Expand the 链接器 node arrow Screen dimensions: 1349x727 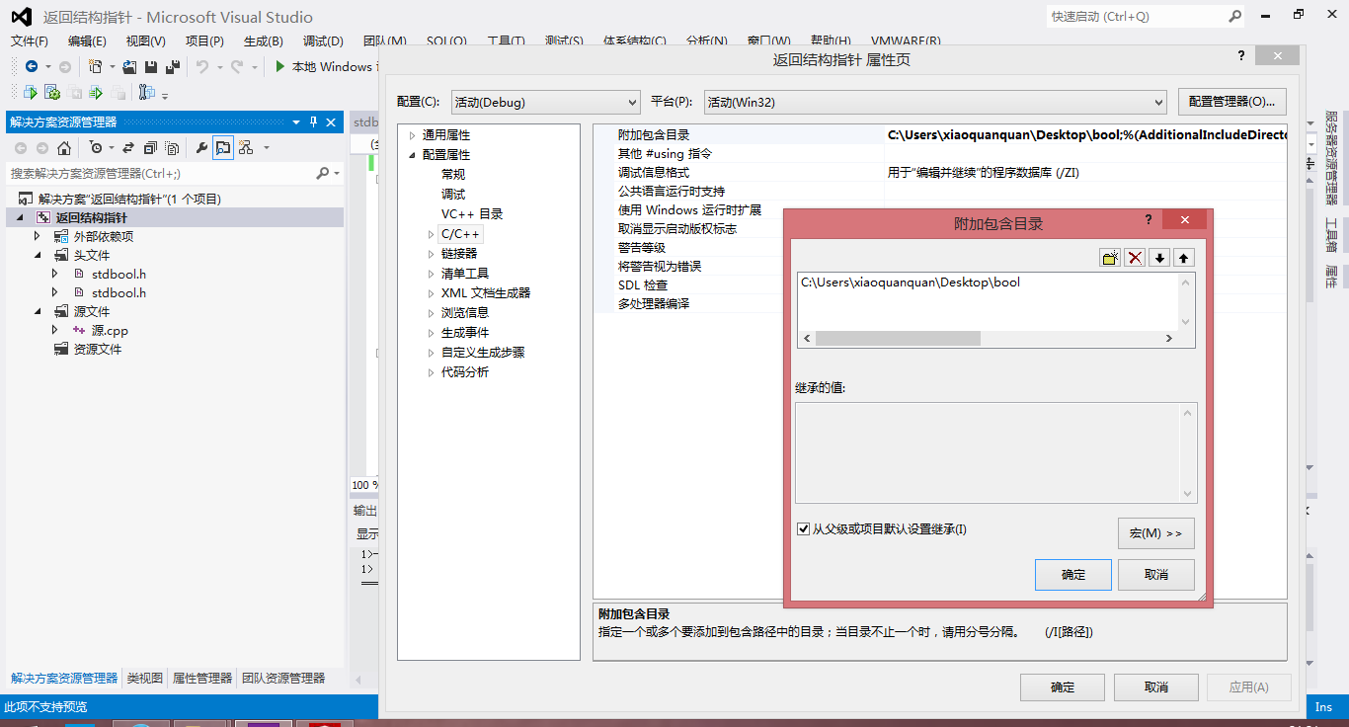point(431,254)
